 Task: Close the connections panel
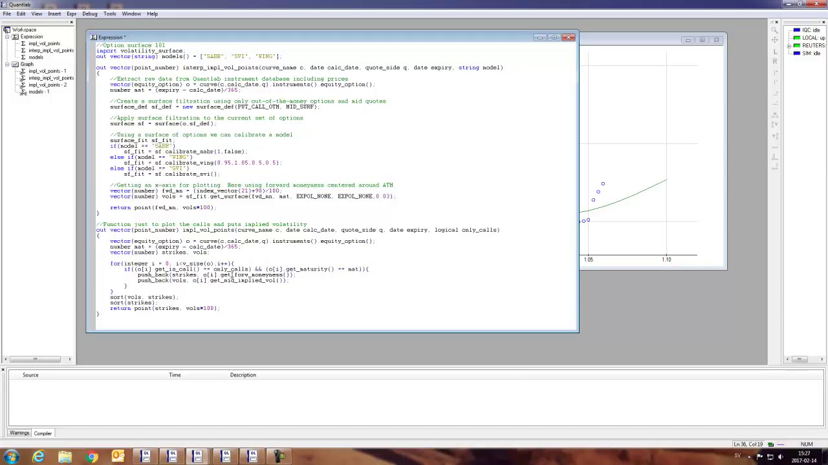[x=822, y=23]
